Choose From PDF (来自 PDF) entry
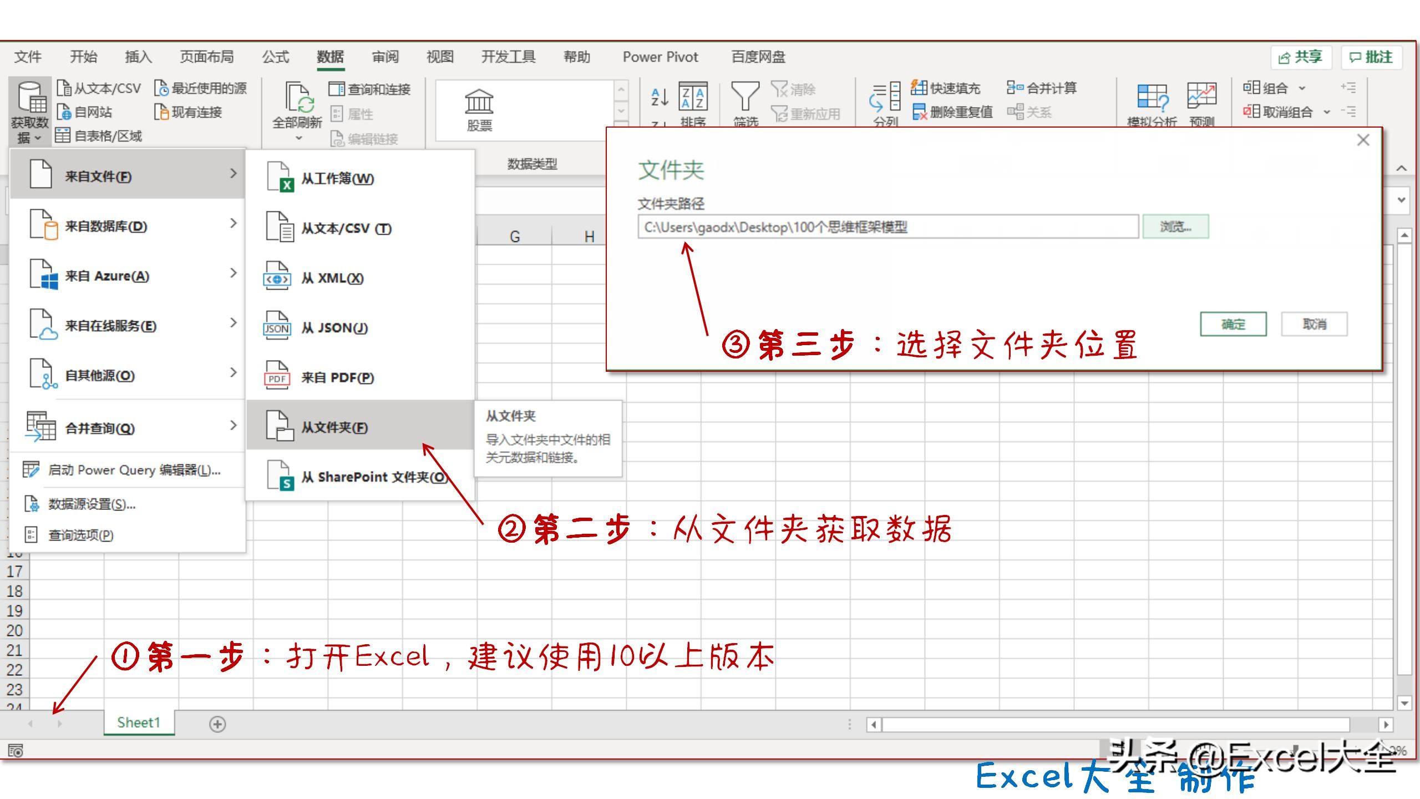Image resolution: width=1420 pixels, height=799 pixels. pyautogui.click(x=361, y=377)
